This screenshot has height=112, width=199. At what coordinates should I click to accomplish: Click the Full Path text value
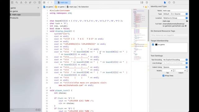pos(174,25)
